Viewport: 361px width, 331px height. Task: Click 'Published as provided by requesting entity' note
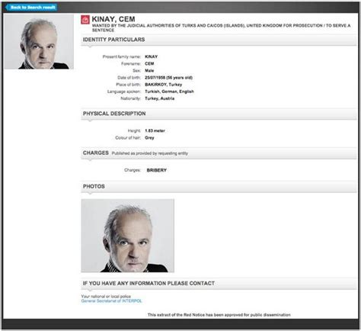(150, 153)
